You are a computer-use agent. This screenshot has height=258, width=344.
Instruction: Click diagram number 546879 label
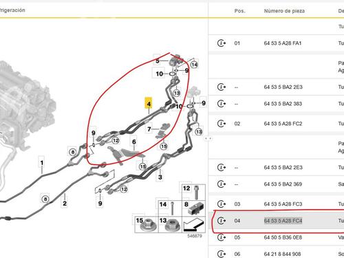coord(195,236)
